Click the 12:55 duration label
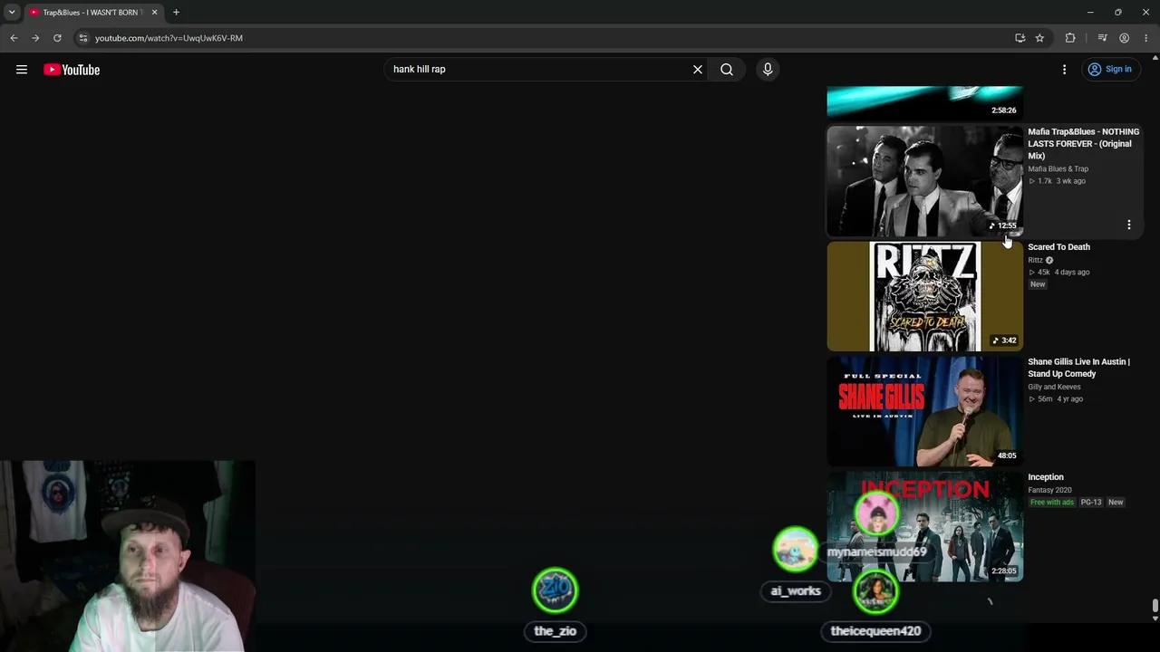1160x652 pixels. (x=1003, y=225)
